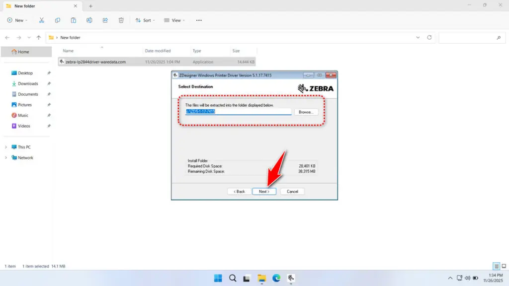Share the selected file using toolbar icon
The height and width of the screenshot is (286, 509).
(105, 20)
